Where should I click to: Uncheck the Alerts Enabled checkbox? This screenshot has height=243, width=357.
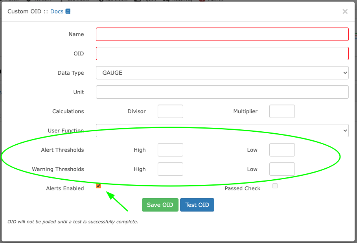coord(98,186)
